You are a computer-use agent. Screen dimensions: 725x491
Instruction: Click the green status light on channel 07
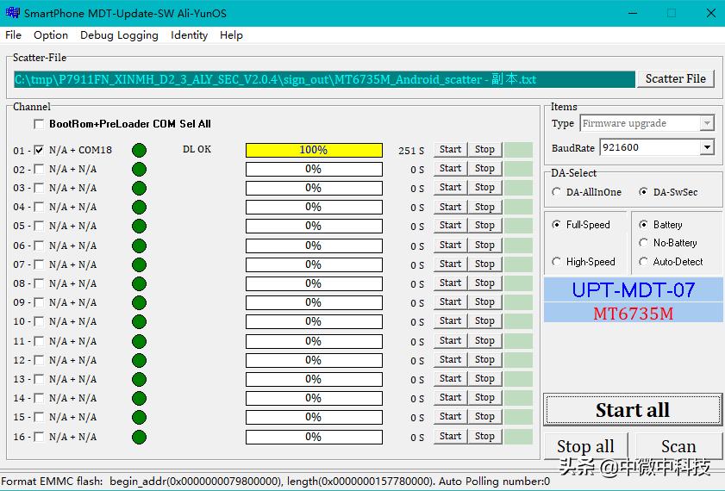tap(139, 264)
